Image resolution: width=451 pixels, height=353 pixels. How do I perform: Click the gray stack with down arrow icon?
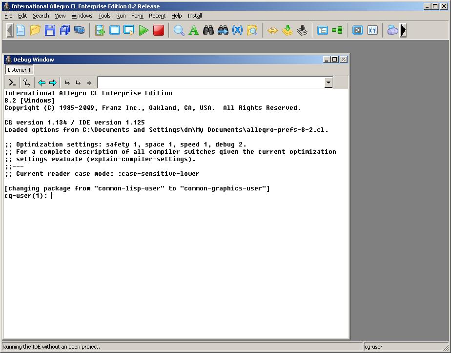coord(302,30)
